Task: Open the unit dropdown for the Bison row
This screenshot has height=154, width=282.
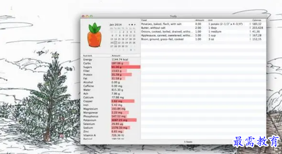Action: point(250,39)
